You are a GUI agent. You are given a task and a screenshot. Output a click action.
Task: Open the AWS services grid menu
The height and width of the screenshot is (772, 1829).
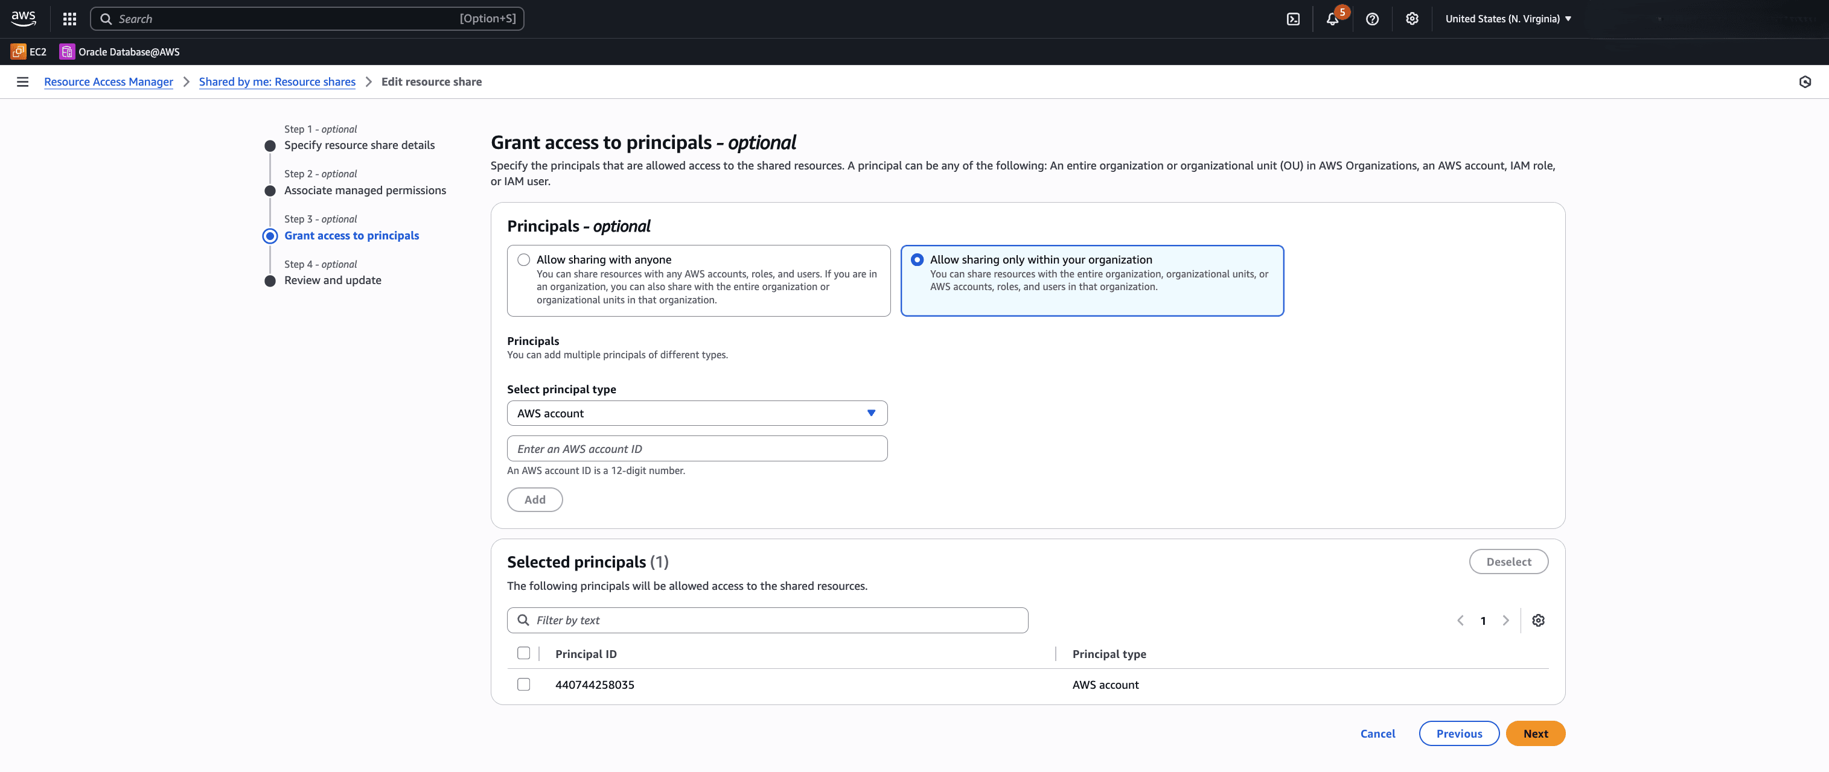click(69, 19)
